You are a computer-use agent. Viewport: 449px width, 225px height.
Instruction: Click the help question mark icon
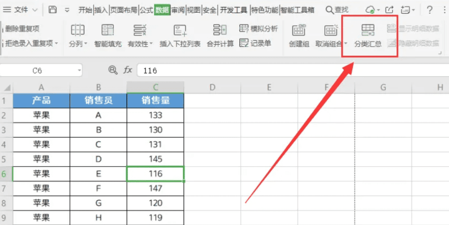pos(429,10)
